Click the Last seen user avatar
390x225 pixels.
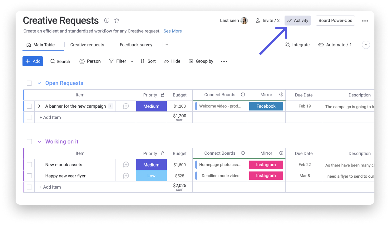244,21
